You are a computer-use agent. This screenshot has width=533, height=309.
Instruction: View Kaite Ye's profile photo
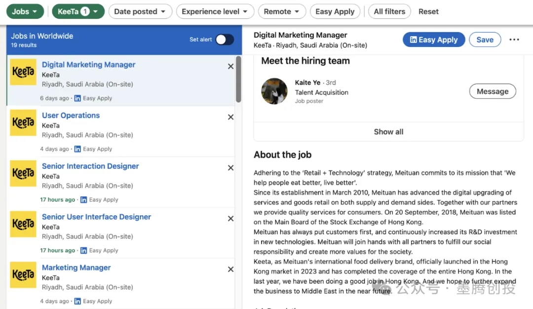point(274,91)
